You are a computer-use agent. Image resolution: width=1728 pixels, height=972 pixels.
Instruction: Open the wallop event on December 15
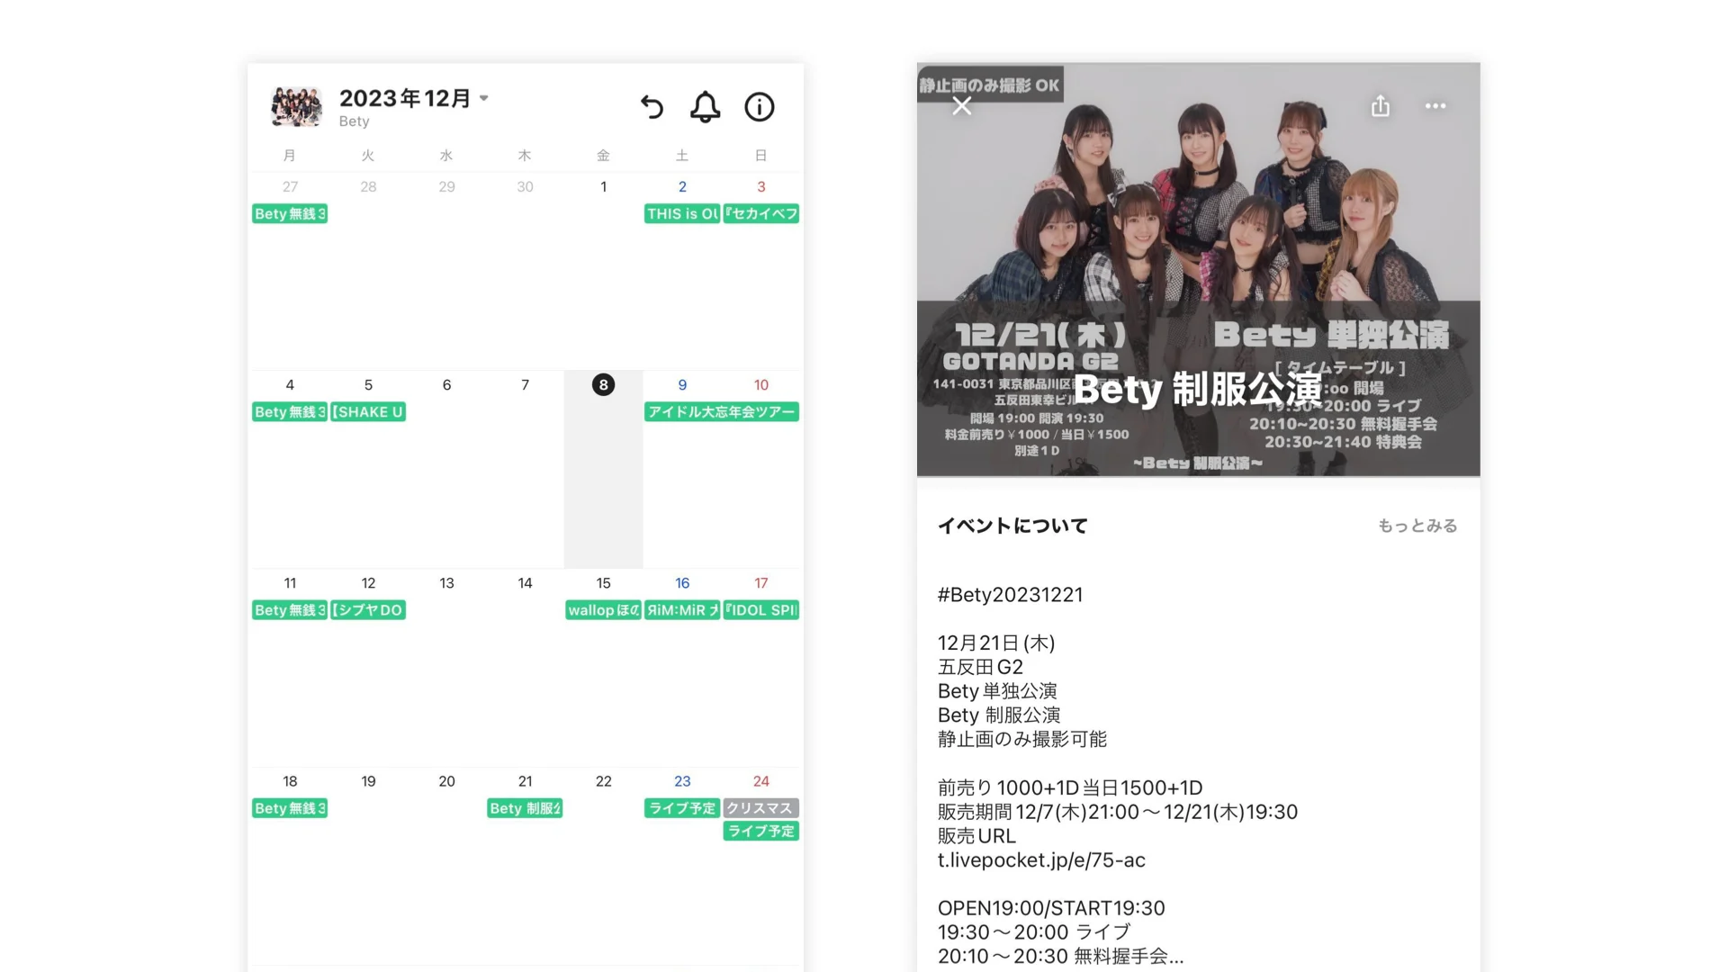pos(603,610)
